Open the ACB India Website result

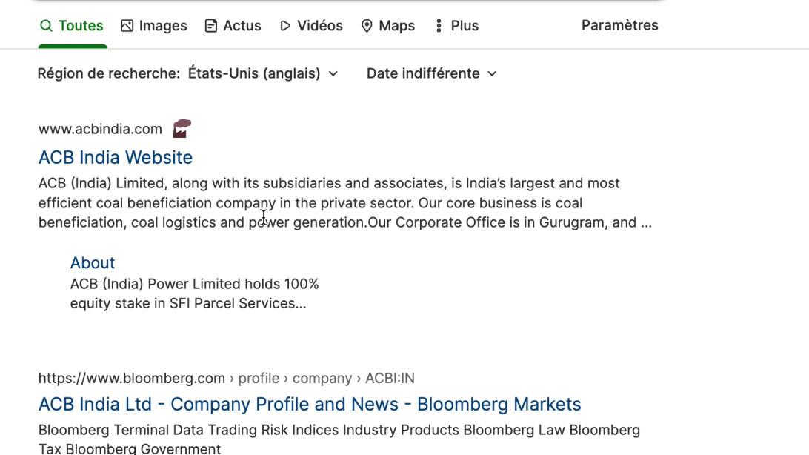[116, 157]
